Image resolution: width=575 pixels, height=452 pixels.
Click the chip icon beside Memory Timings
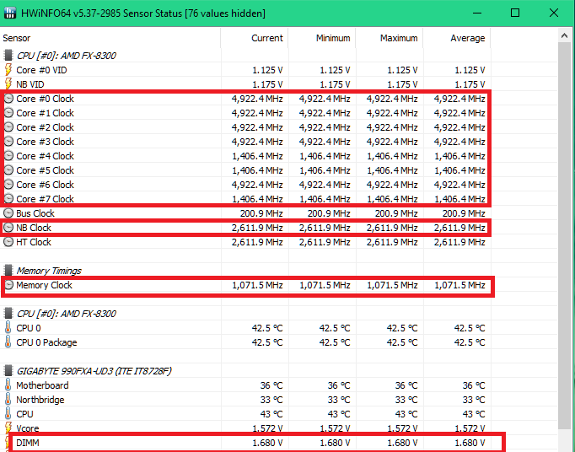[x=8, y=271]
